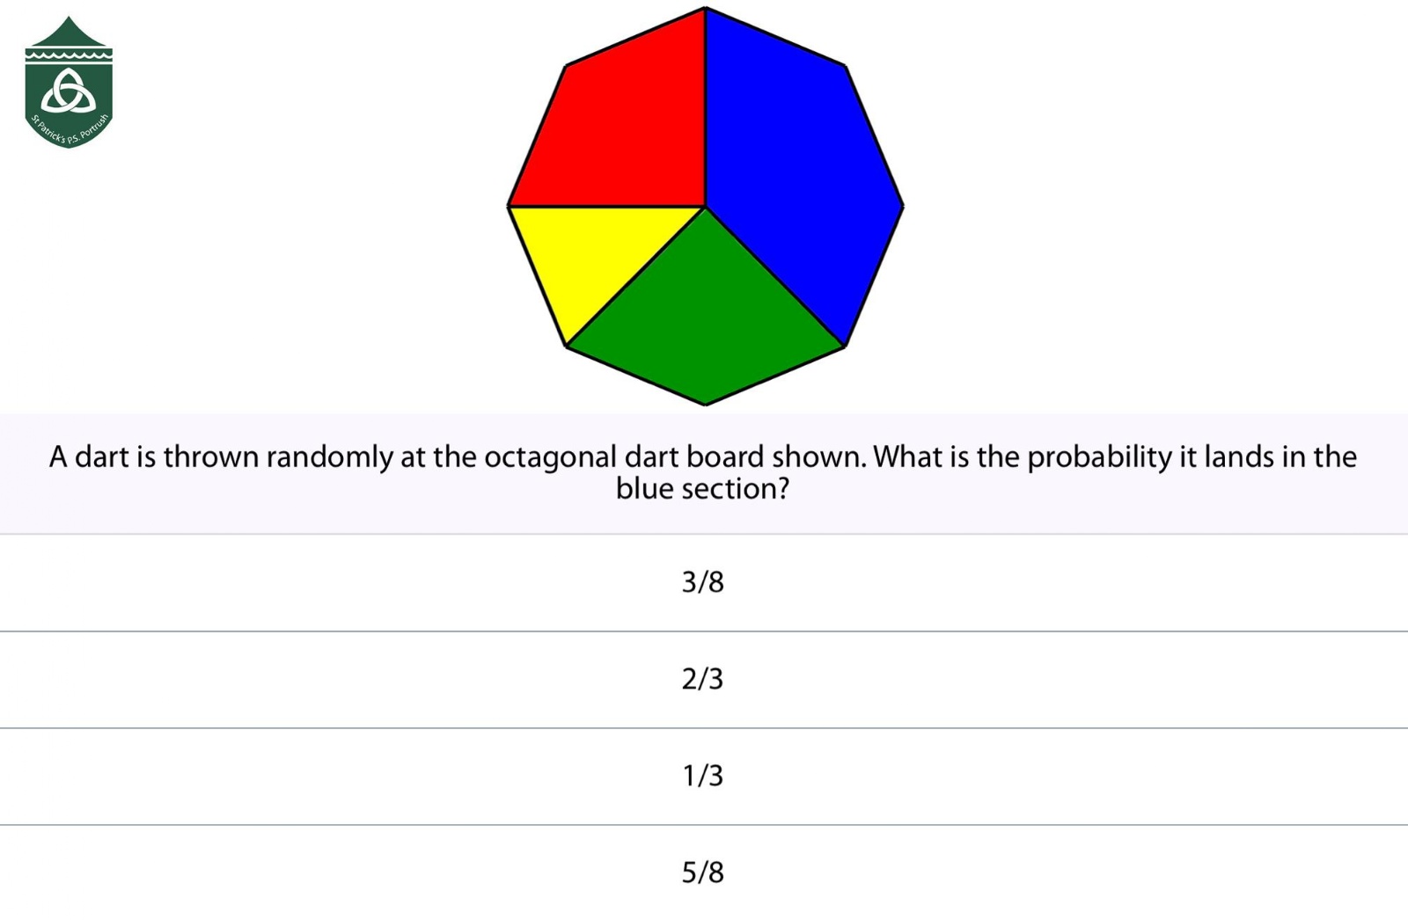Screen dimensions: 1408x920
Task: Click the words "blue section?" in the question
Action: [x=703, y=488]
